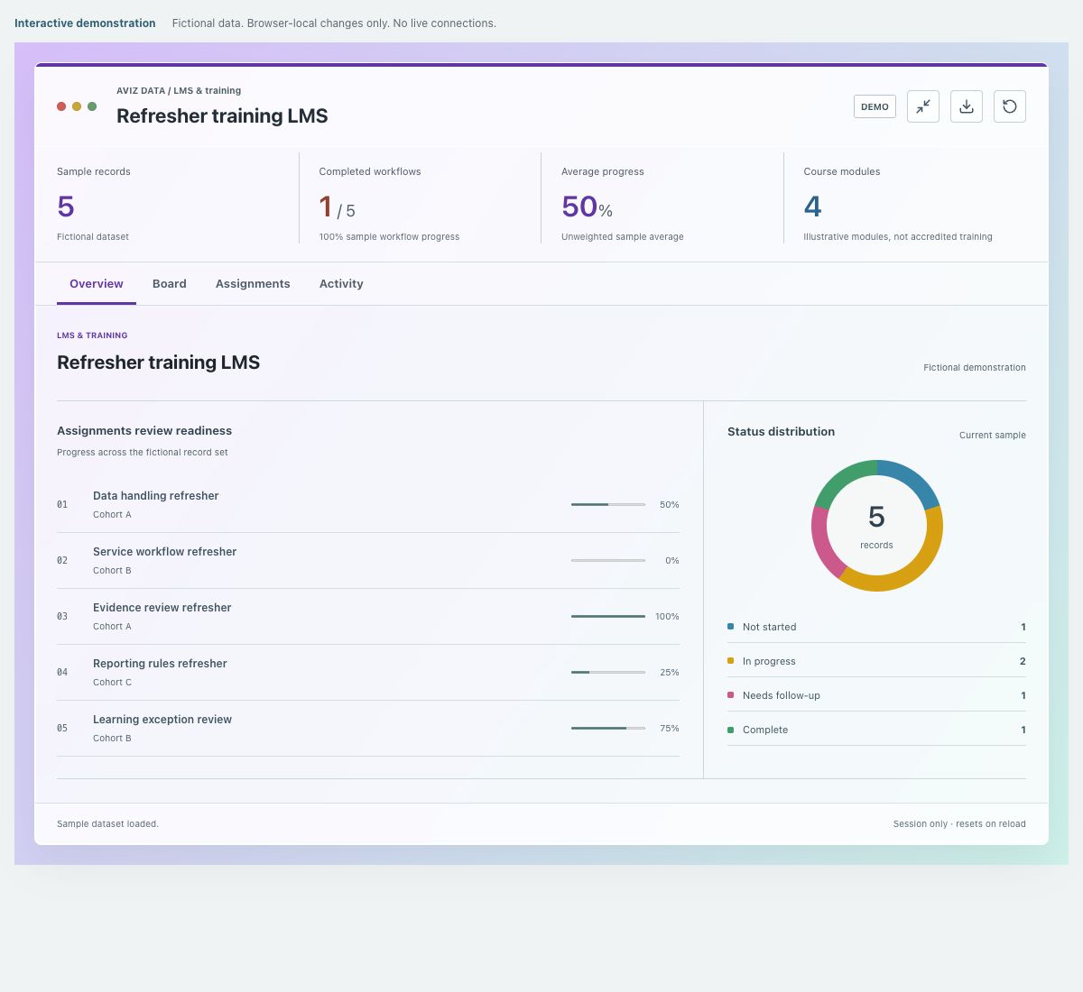This screenshot has width=1083, height=992.
Task: Click the Course modules value 4
Action: click(x=812, y=207)
